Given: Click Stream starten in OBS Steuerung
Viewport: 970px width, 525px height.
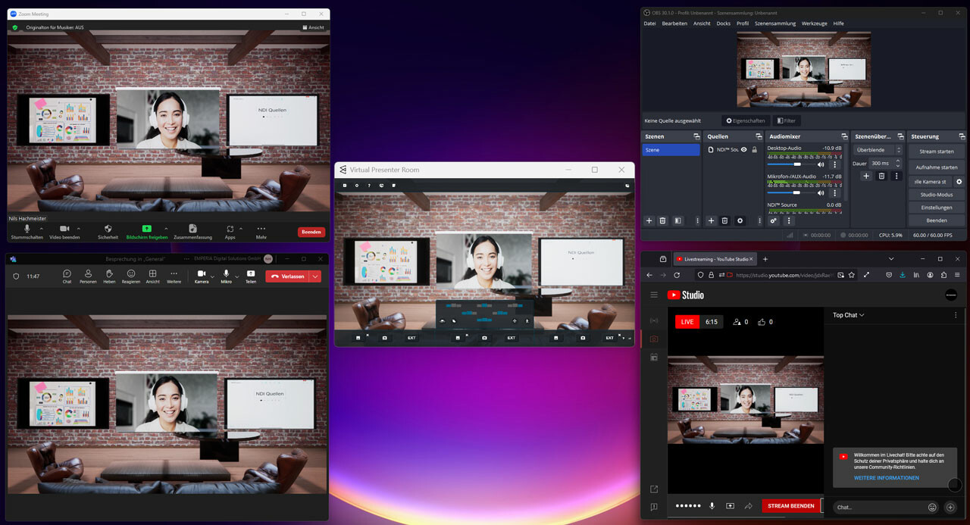Looking at the screenshot, I should click(937, 152).
